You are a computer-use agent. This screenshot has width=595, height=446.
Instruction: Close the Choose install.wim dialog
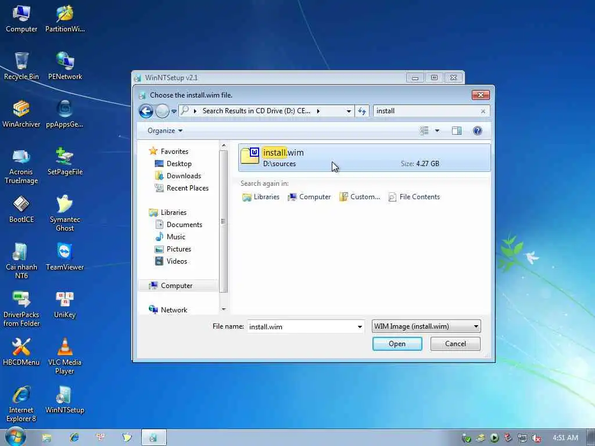click(481, 95)
